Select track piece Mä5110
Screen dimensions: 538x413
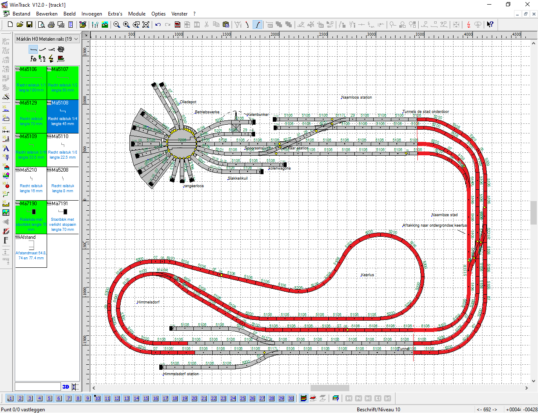click(x=63, y=150)
